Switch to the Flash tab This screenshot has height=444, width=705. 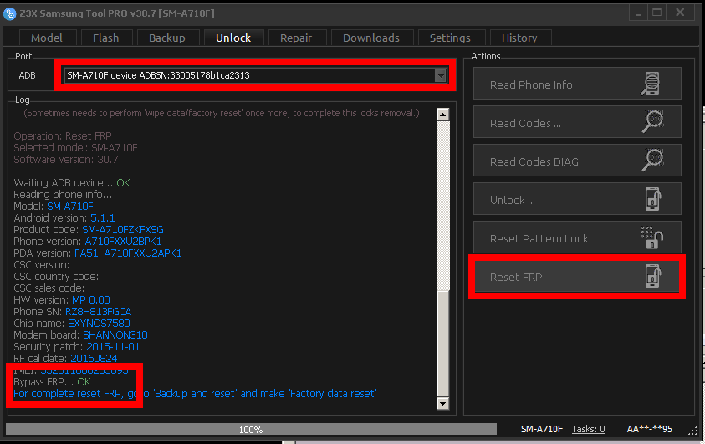[x=106, y=38]
